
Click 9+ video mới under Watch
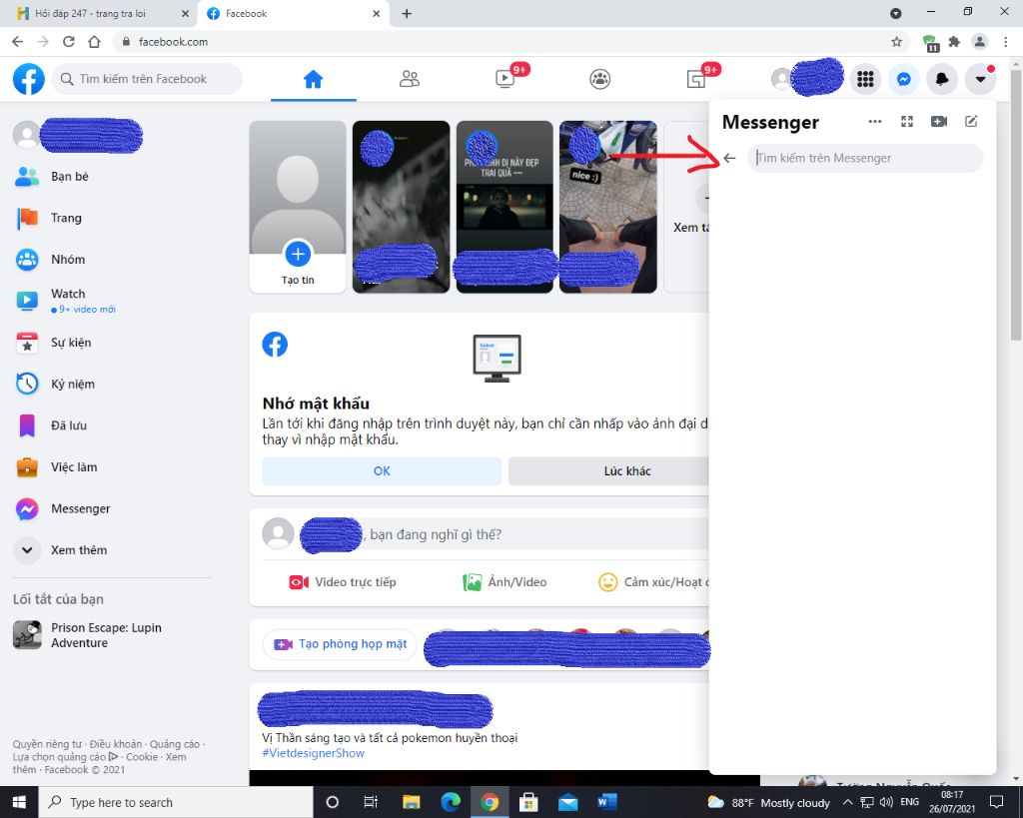click(88, 310)
